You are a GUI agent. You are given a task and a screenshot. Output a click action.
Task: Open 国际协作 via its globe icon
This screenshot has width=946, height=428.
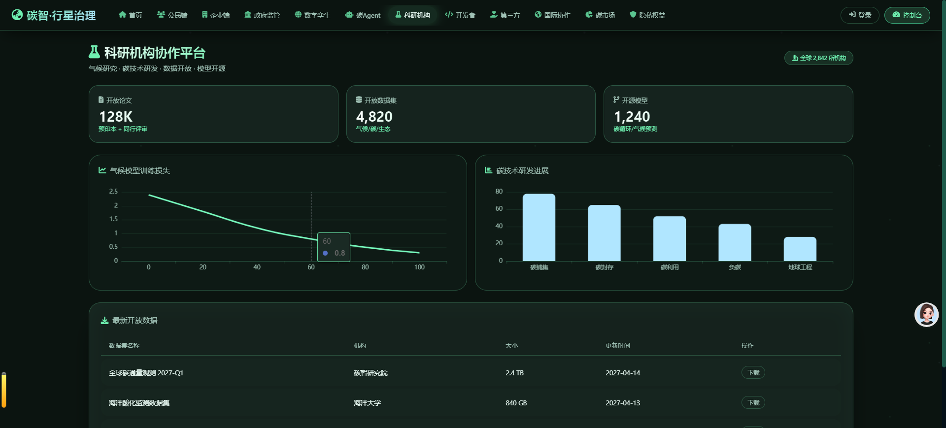pos(538,15)
